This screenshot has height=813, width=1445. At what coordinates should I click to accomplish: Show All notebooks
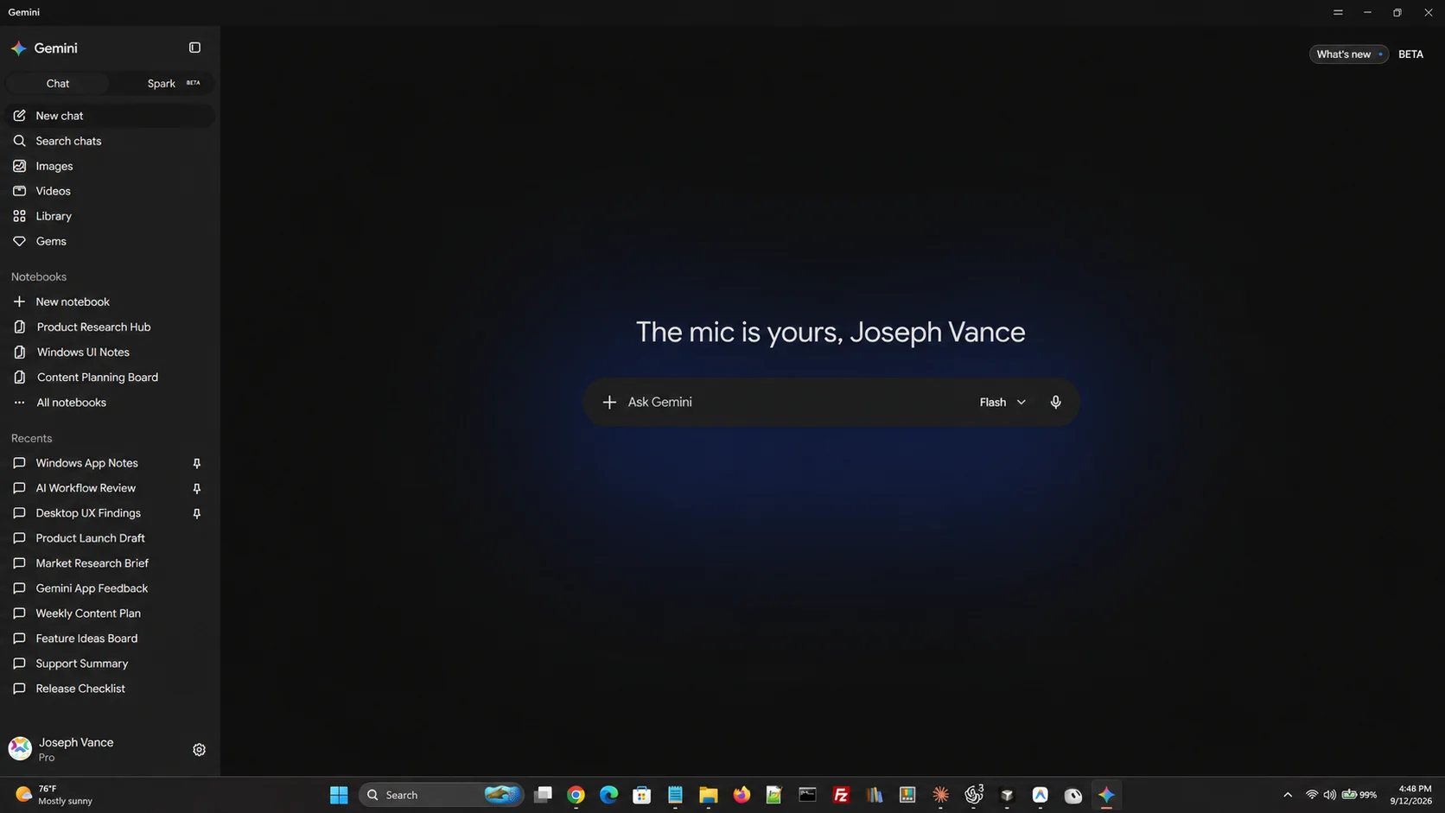pyautogui.click(x=109, y=403)
